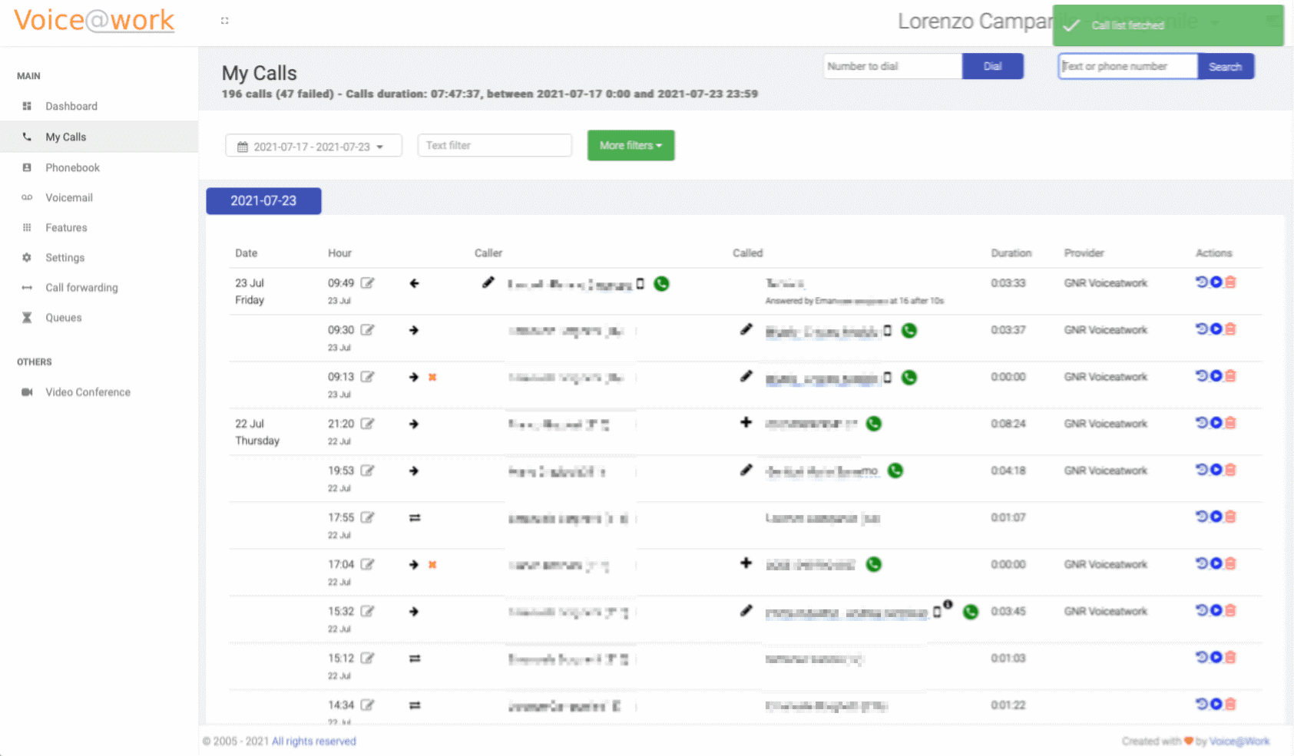Edit note icon for 09:49 call
Image resolution: width=1294 pixels, height=756 pixels.
click(368, 283)
